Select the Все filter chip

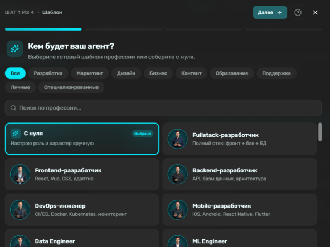(15, 73)
